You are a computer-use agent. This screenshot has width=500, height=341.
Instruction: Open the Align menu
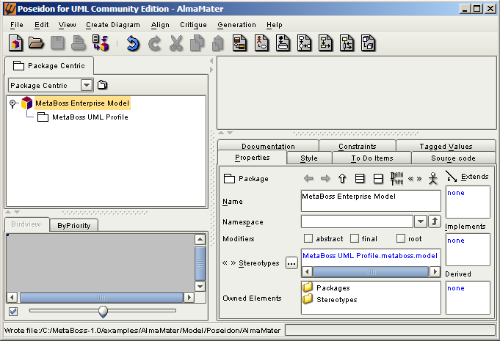click(x=160, y=25)
